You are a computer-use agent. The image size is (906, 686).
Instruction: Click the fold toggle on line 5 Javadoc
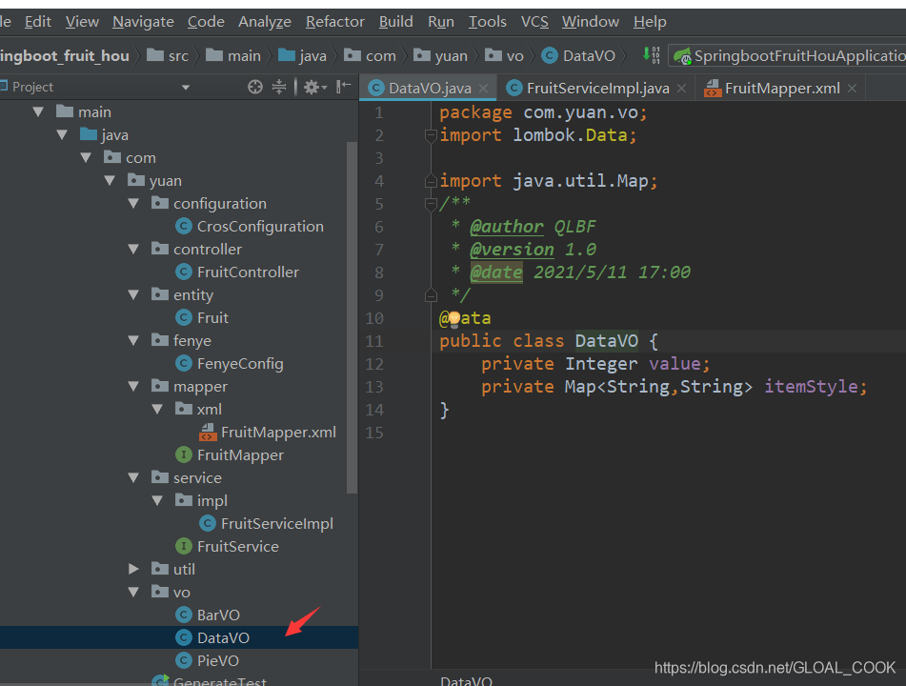[431, 204]
